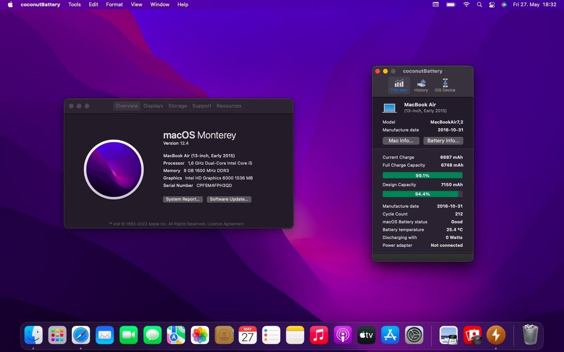Switch to the Displays tab

(153, 106)
